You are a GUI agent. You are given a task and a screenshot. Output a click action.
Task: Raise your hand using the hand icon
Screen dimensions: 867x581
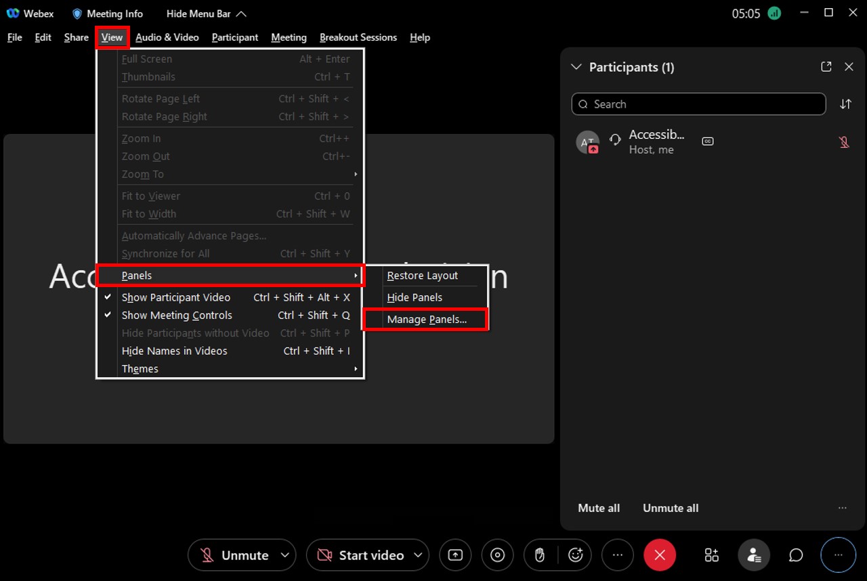(539, 555)
